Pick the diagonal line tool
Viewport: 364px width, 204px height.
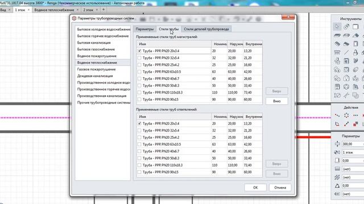click(346, 53)
